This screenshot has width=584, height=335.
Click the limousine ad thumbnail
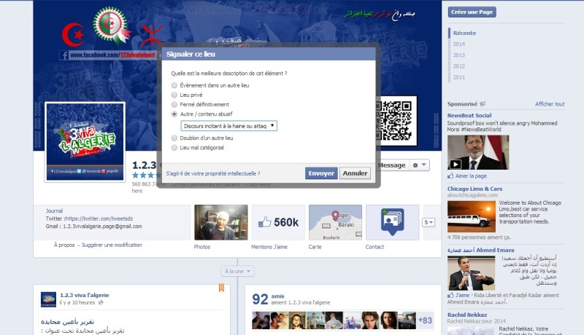tap(472, 216)
